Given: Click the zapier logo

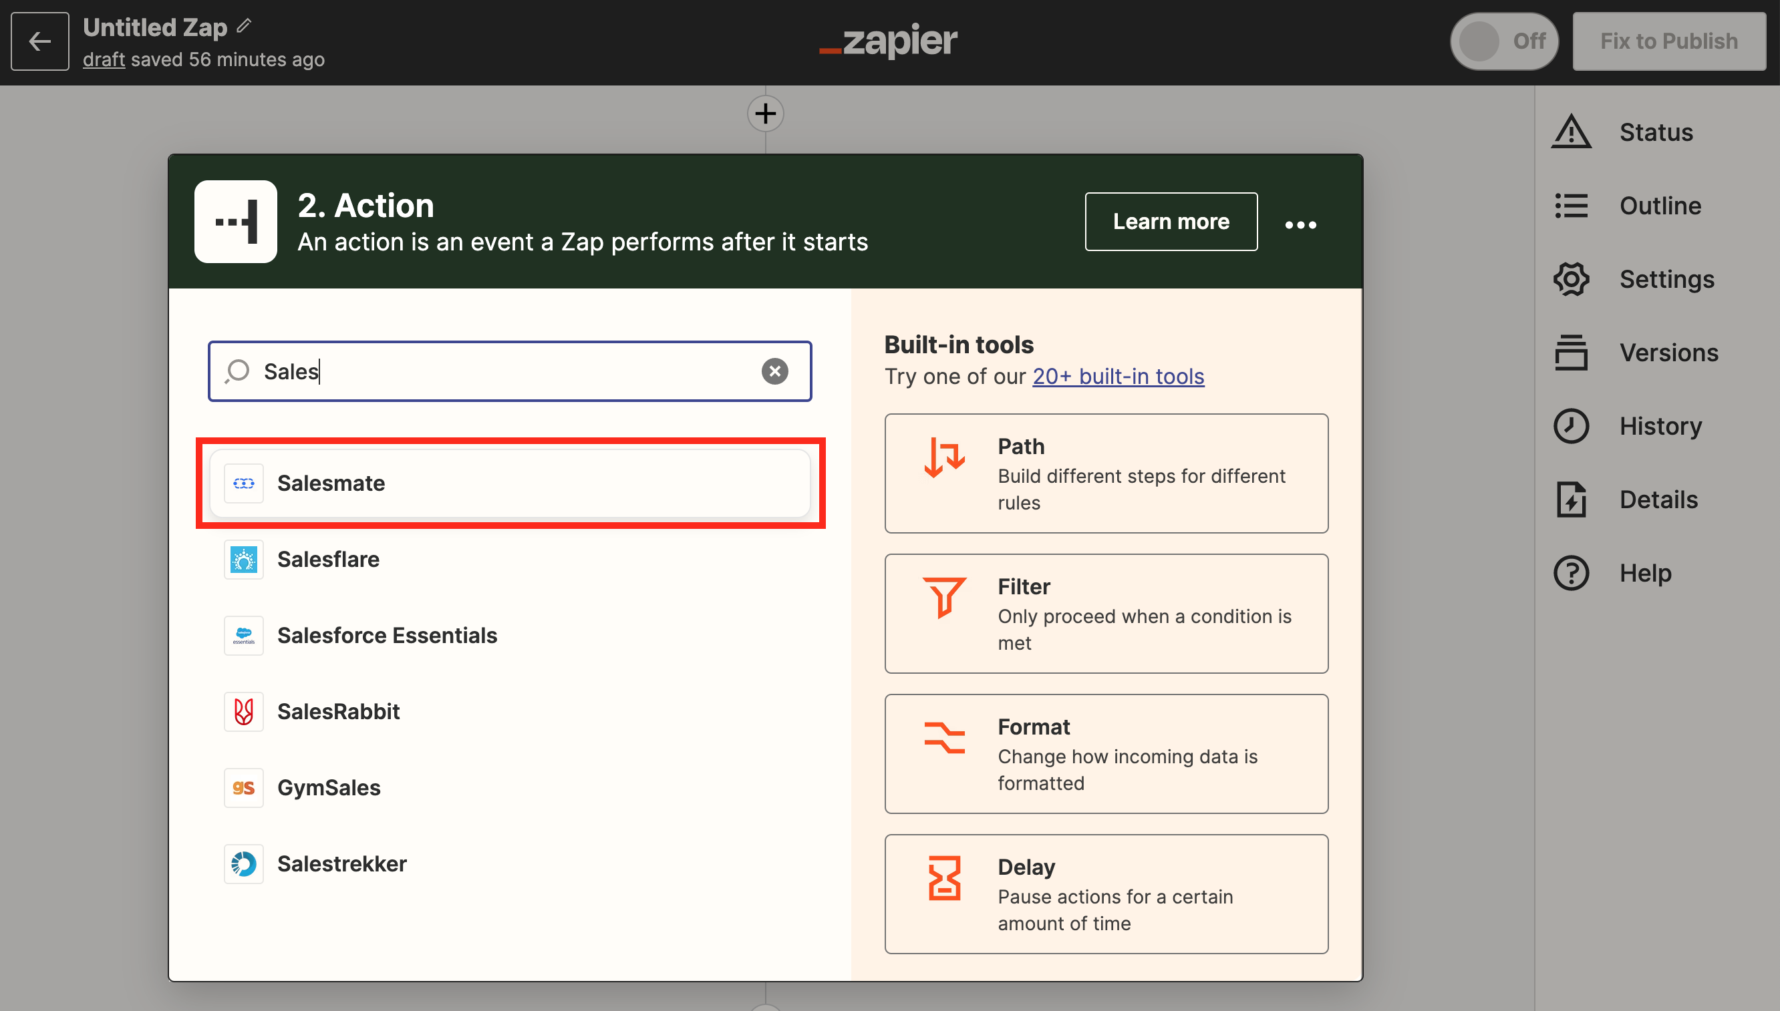Looking at the screenshot, I should tap(889, 40).
